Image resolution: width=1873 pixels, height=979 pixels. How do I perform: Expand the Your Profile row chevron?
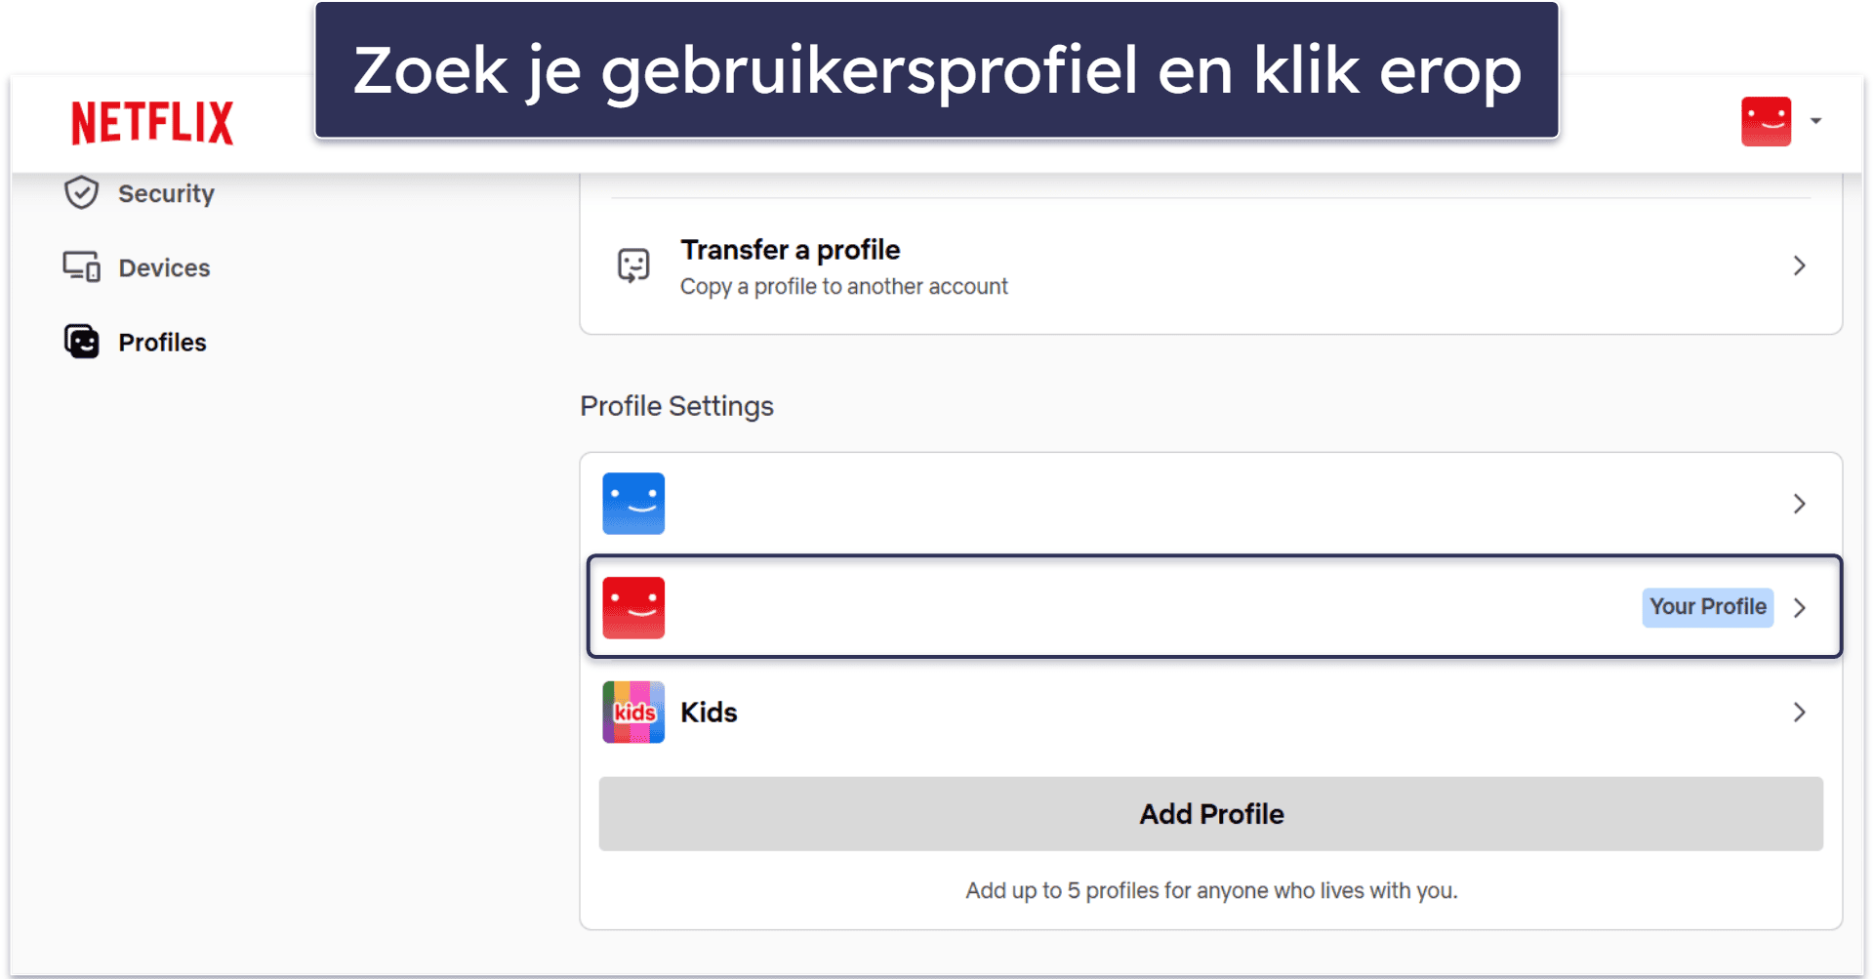1799,607
